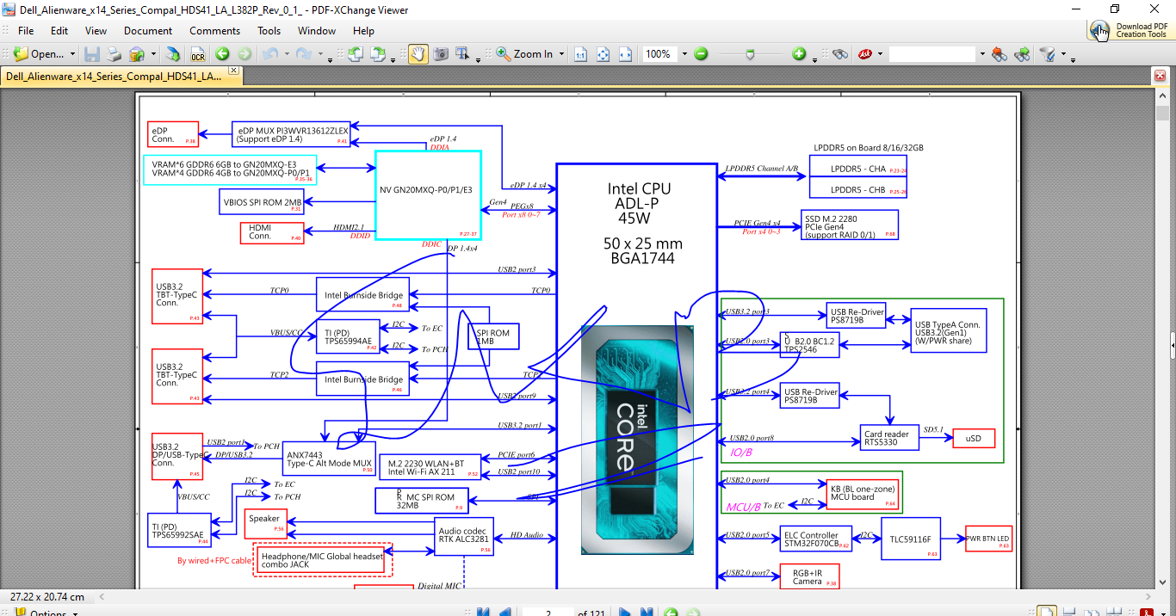Click the Redo icon
The height and width of the screenshot is (616, 1176).
(303, 53)
